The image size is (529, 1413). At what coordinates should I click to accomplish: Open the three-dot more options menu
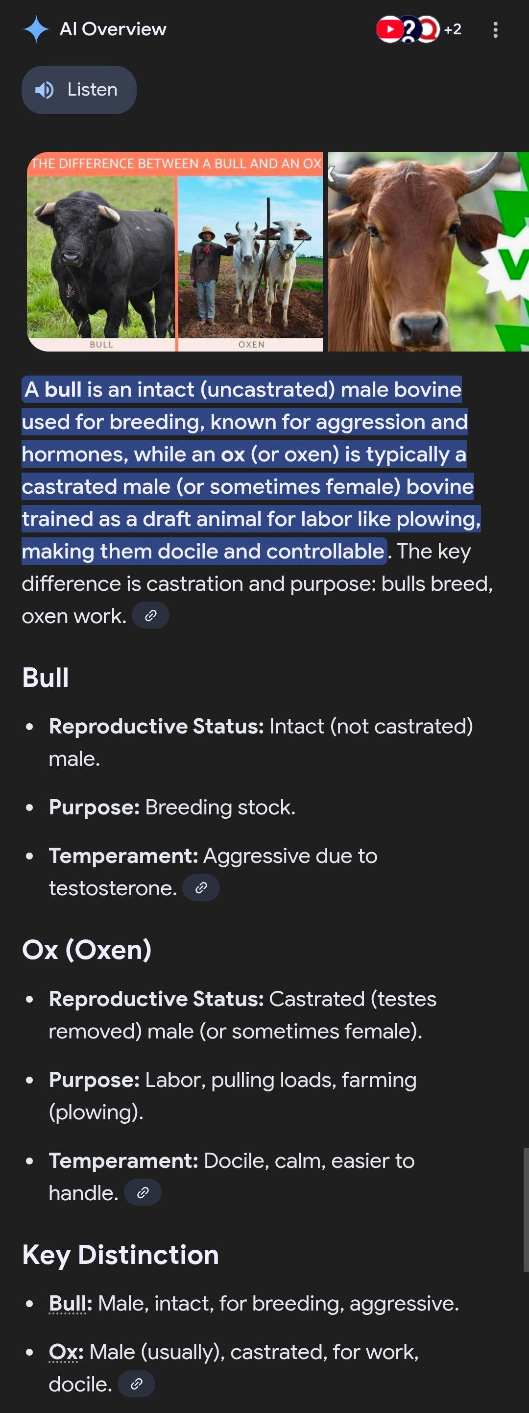(495, 29)
